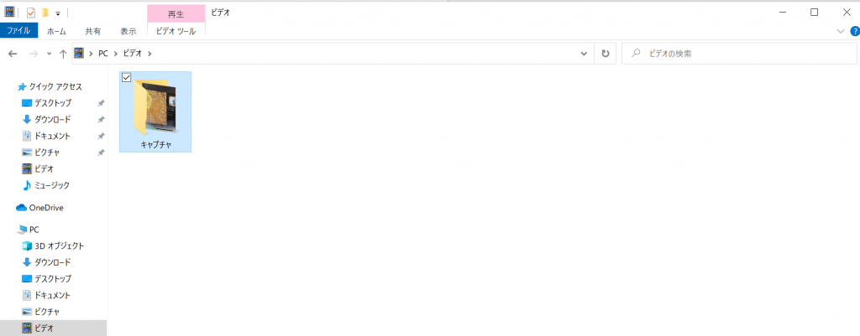Viewport: 860px width, 336px height.
Task: Unpin ドキュメント pin icon in quick access
Action: [101, 136]
